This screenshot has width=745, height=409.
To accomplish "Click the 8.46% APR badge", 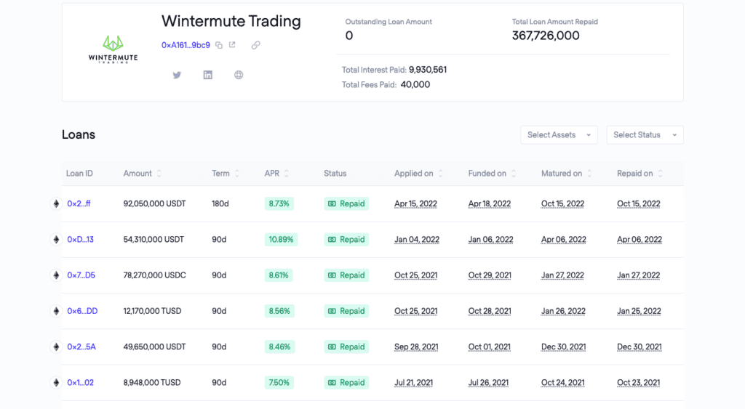I will coord(279,347).
